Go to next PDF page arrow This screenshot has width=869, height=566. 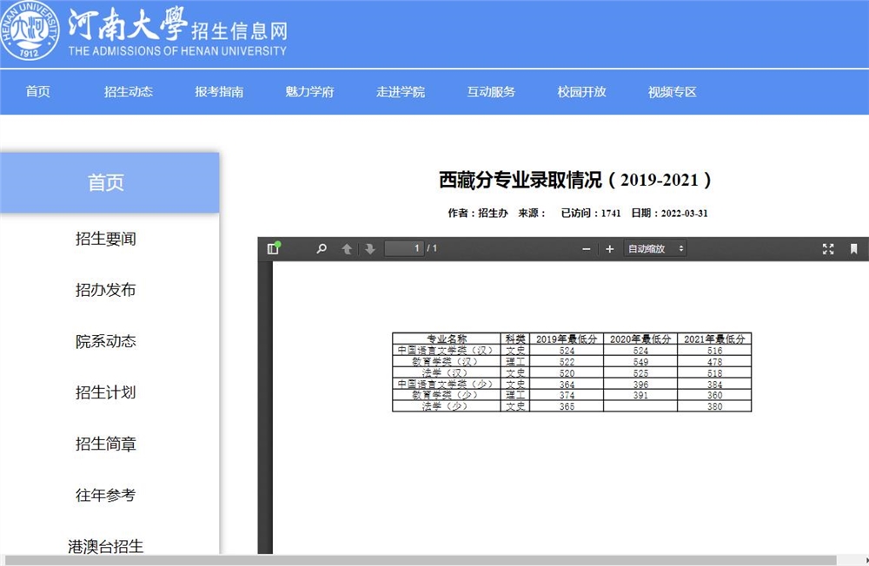(x=369, y=248)
